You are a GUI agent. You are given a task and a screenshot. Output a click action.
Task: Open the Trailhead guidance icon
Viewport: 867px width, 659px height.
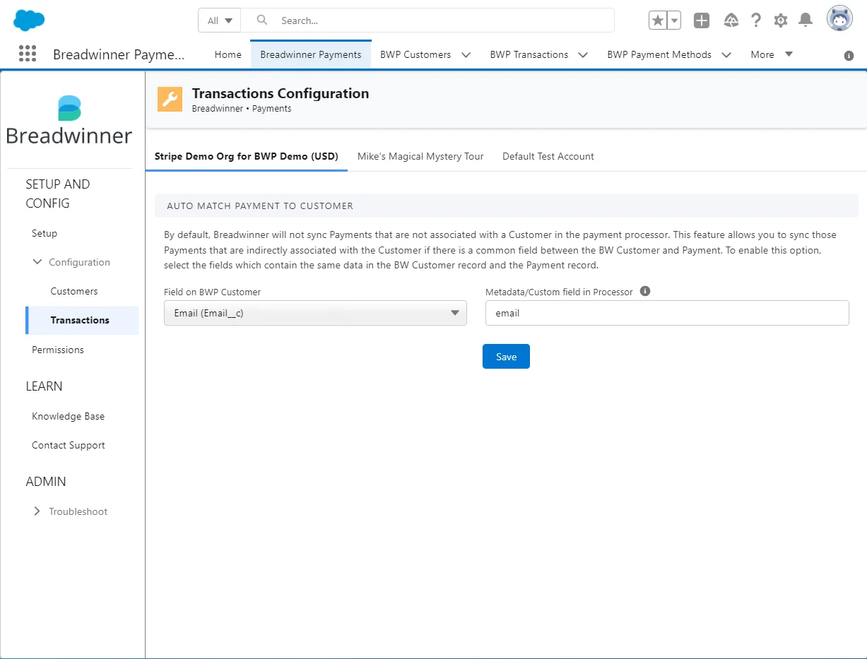(731, 20)
